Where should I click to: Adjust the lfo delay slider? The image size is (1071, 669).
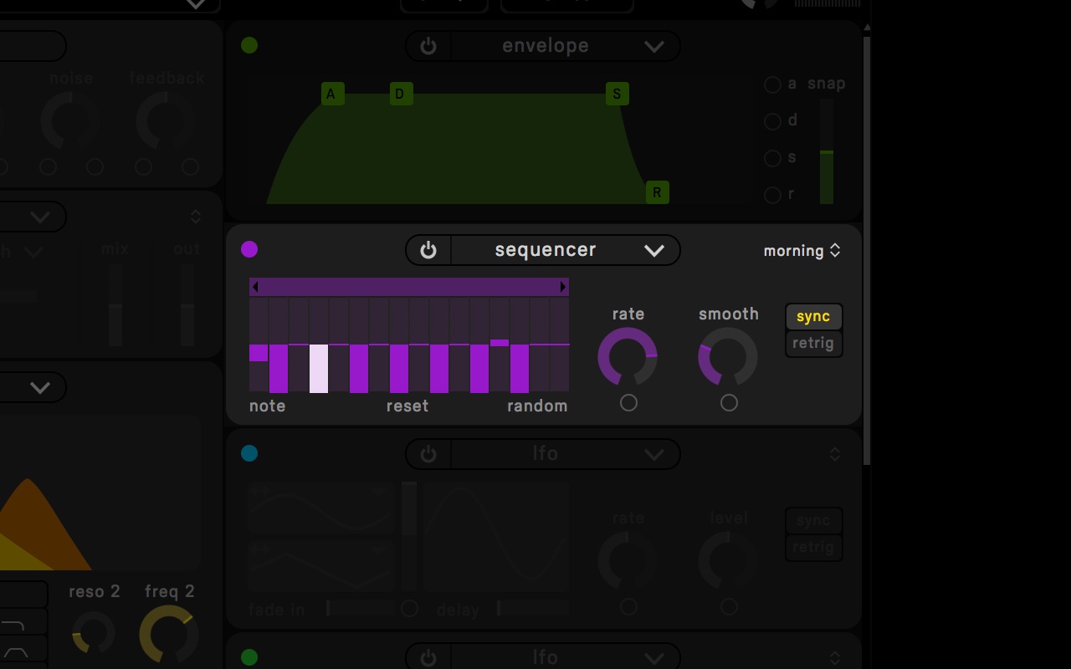(532, 608)
